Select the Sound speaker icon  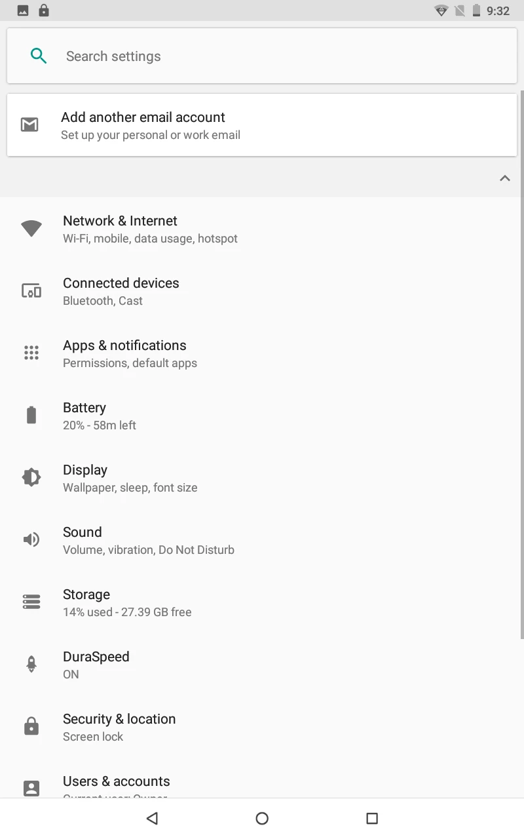pyautogui.click(x=31, y=539)
